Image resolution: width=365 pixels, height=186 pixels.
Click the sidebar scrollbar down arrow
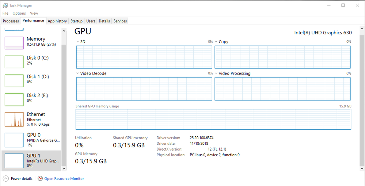click(x=64, y=168)
